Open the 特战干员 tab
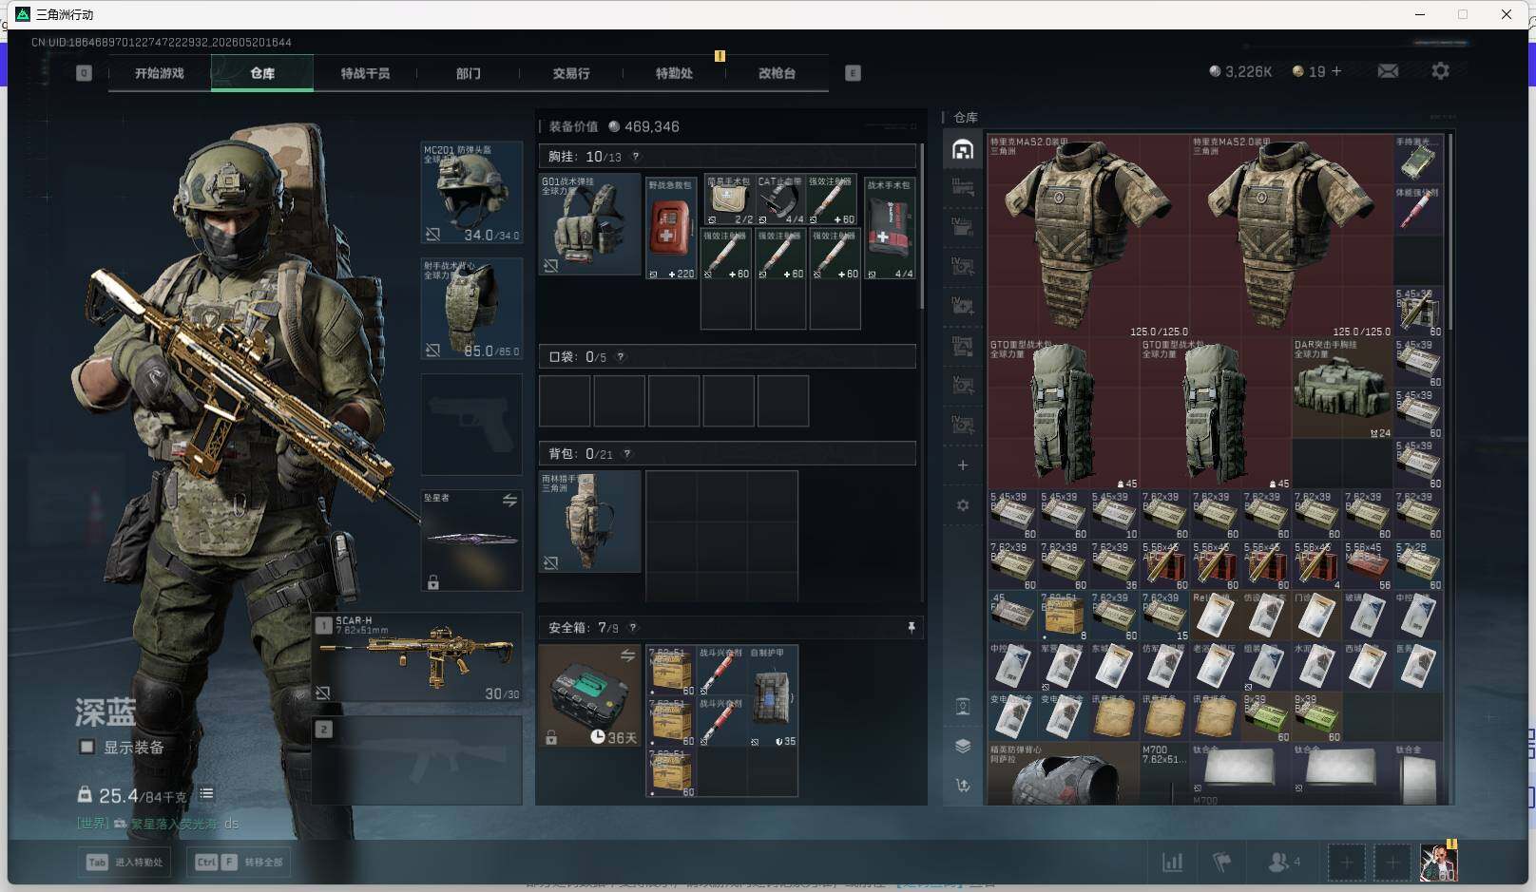Viewport: 1536px width, 892px height. pyautogui.click(x=366, y=73)
